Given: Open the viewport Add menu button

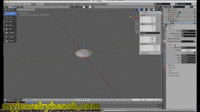Looking at the screenshot, I should point(28,10).
